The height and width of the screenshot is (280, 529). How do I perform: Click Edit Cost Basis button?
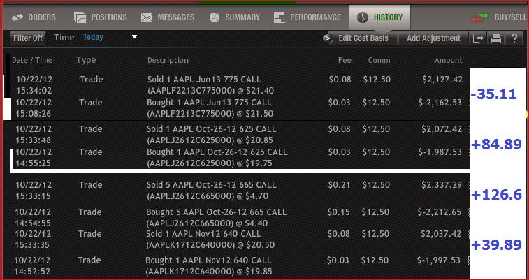363,38
